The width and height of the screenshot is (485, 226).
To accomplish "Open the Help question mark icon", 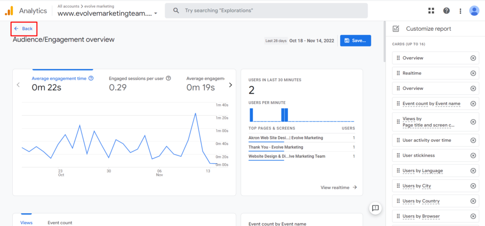I will 446,11.
